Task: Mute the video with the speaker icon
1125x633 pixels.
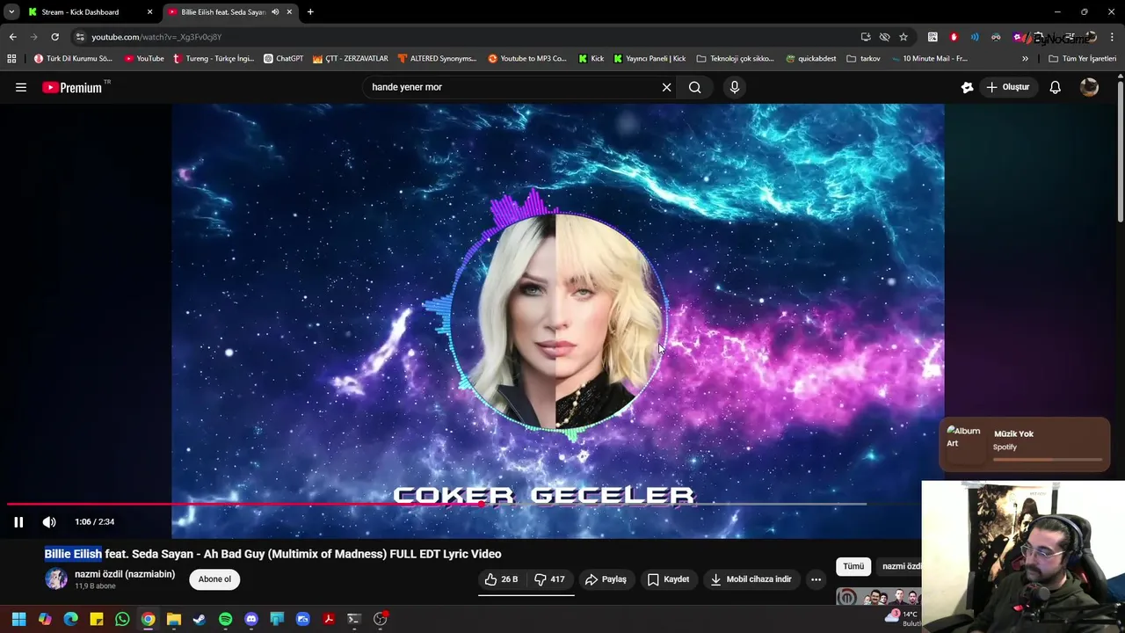Action: point(49,522)
